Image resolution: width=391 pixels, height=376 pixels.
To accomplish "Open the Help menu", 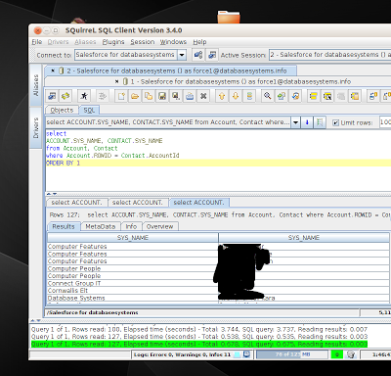I will 199,42.
